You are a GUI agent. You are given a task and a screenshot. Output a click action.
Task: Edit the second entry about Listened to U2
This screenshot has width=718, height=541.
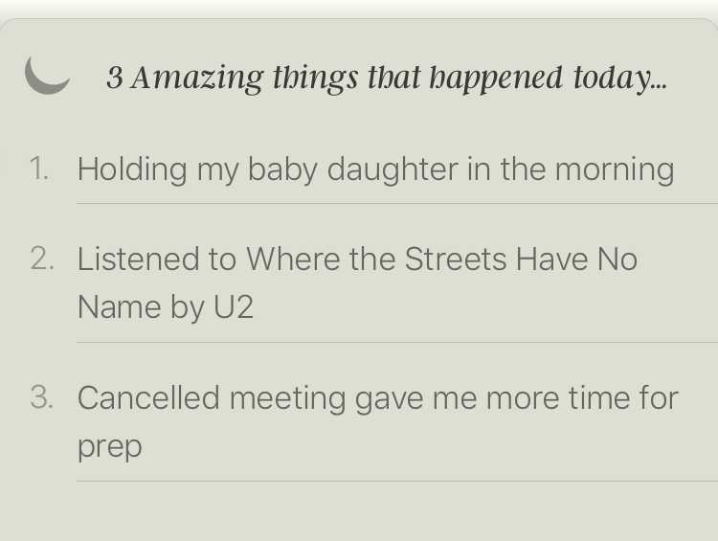click(x=357, y=282)
